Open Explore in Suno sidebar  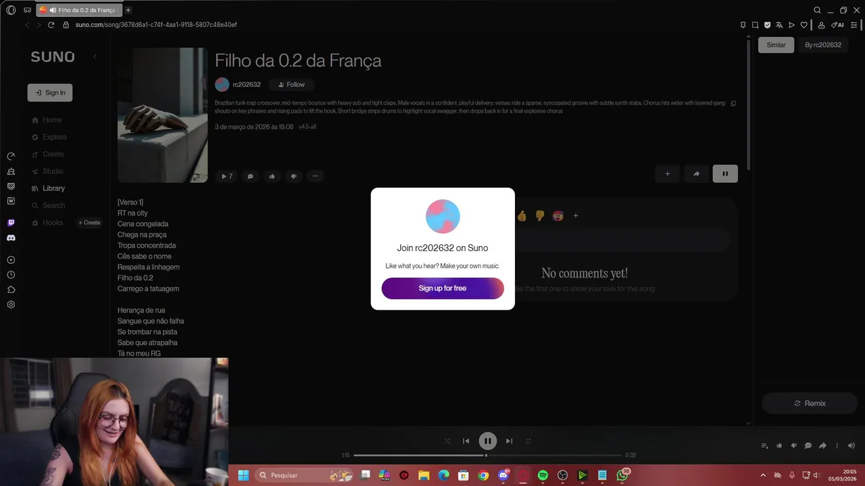[x=49, y=137]
